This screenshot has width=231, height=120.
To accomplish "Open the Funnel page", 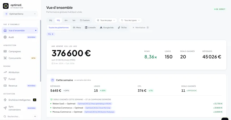I will click(x=20, y=79).
